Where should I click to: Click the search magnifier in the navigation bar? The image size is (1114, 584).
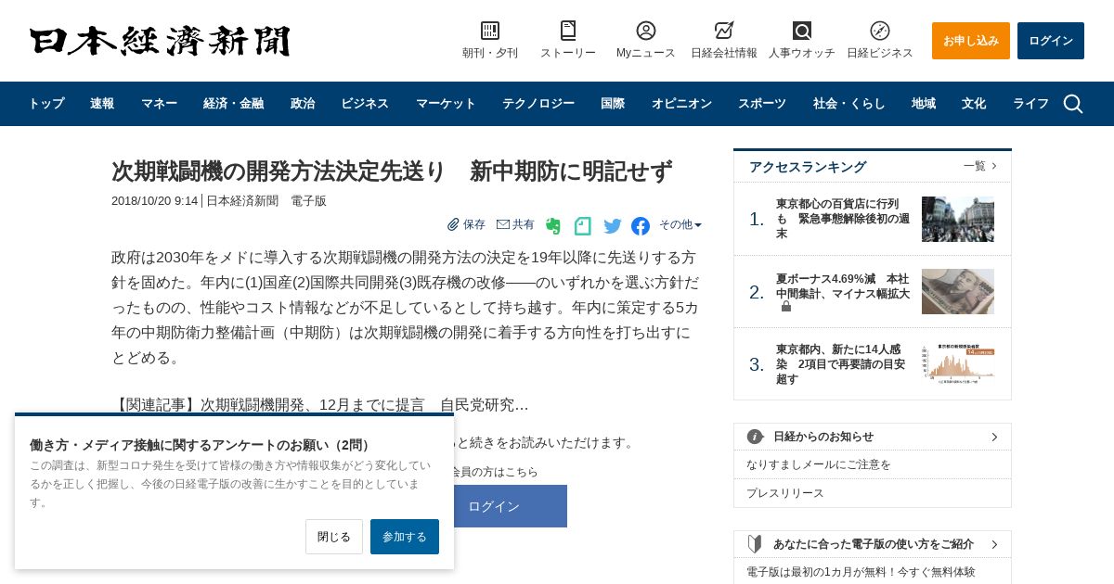[1073, 104]
